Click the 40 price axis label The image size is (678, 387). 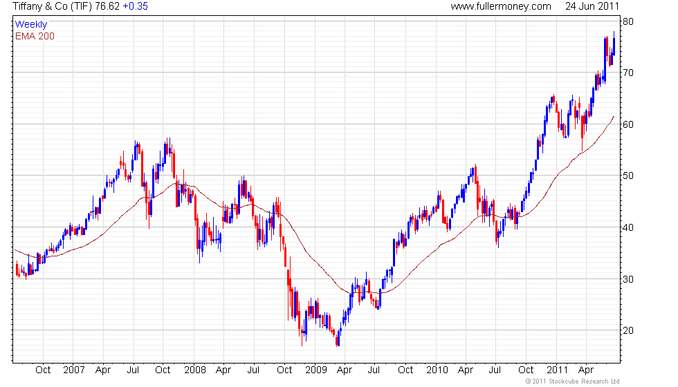[628, 227]
